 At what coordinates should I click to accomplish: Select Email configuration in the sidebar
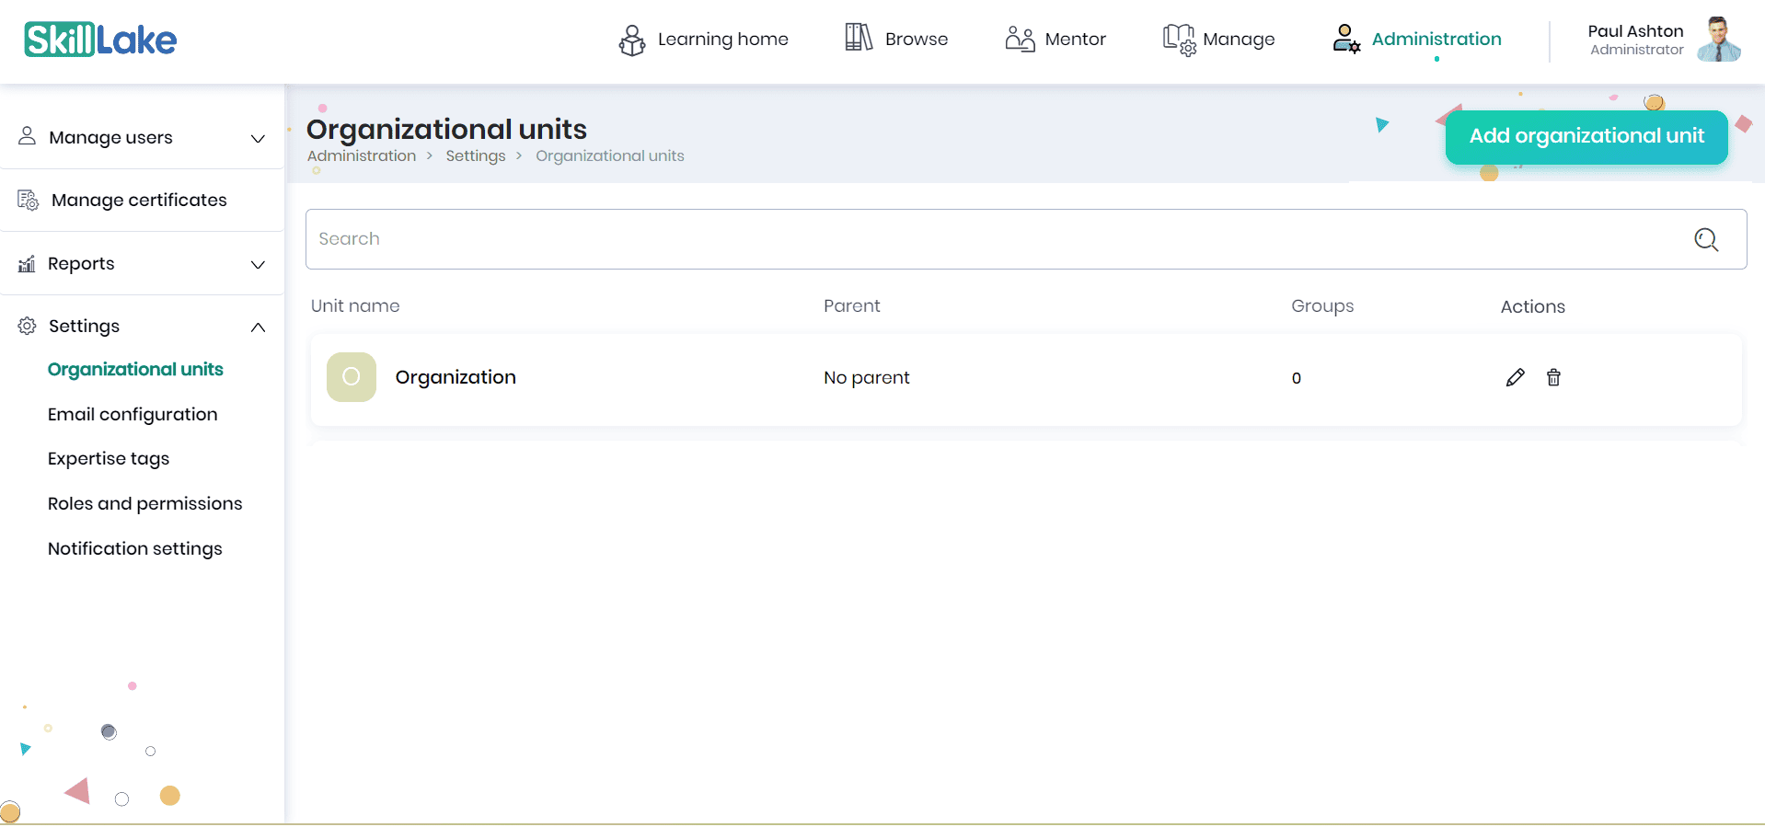[x=133, y=414]
